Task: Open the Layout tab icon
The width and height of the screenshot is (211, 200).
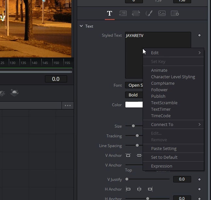Action: (x=123, y=13)
